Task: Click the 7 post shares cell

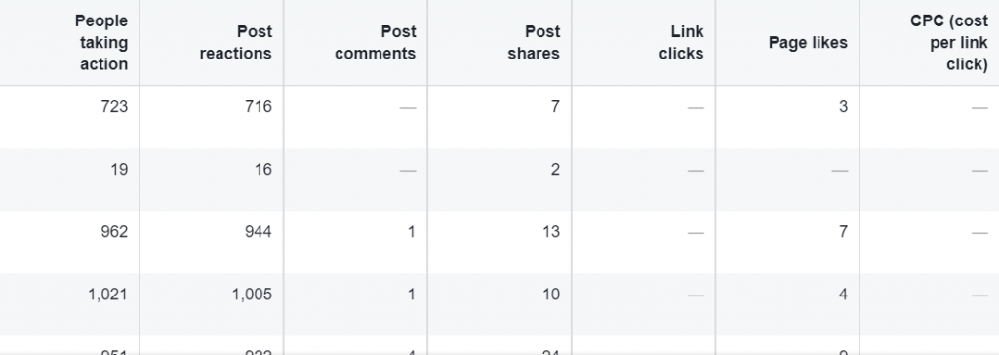Action: pyautogui.click(x=555, y=106)
